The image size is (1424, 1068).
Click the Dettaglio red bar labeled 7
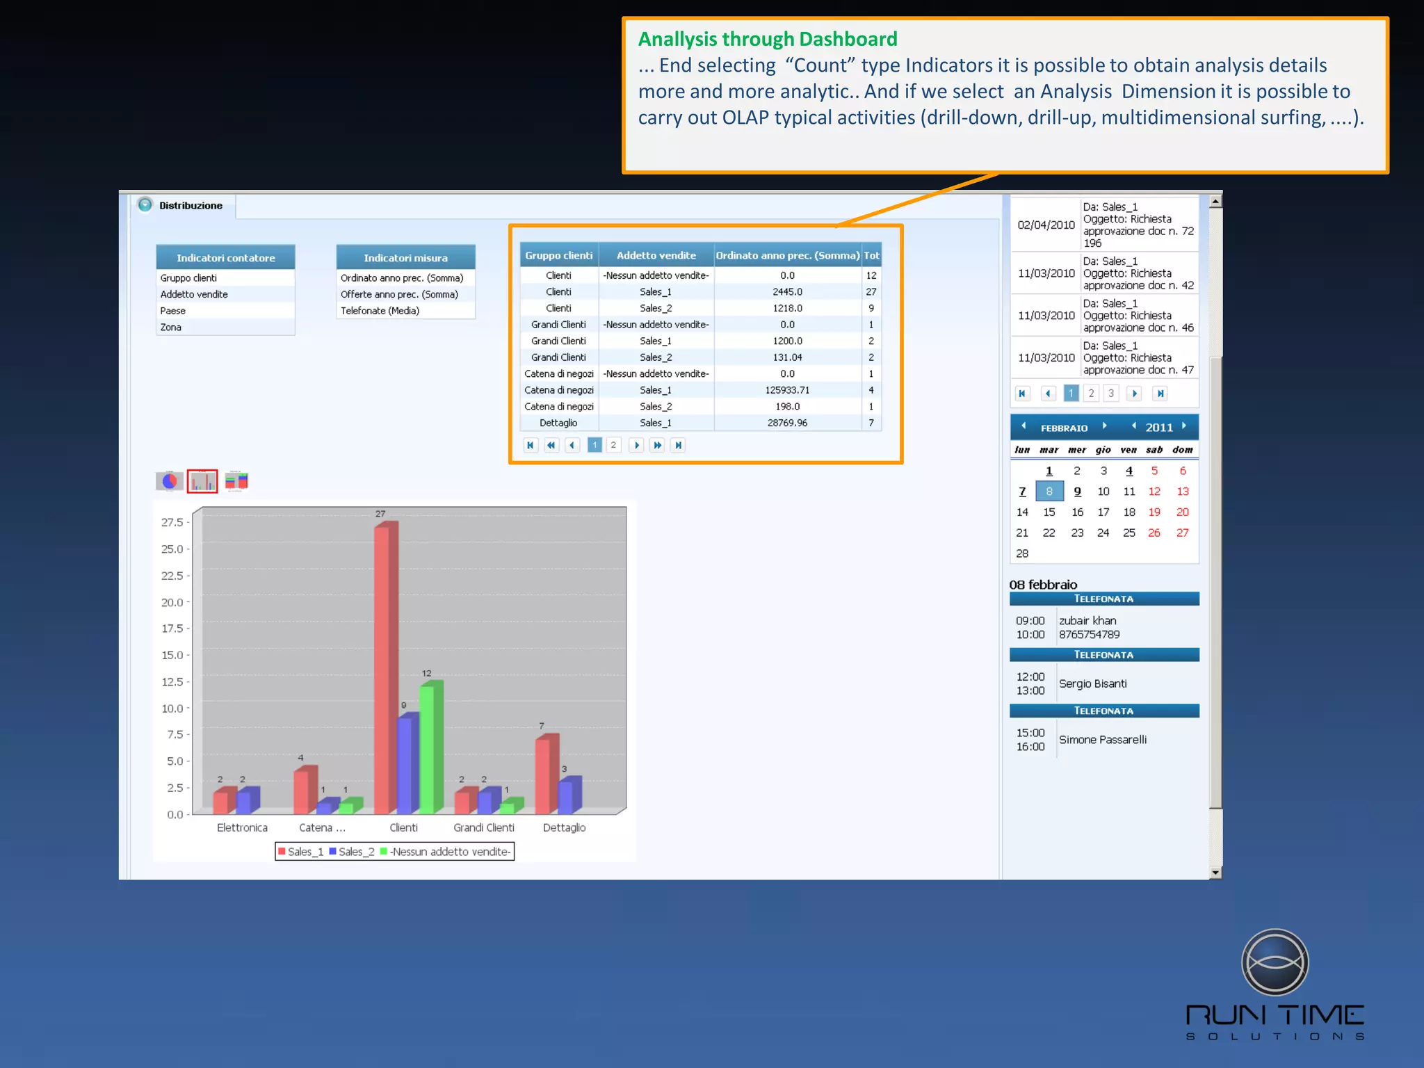pos(547,774)
